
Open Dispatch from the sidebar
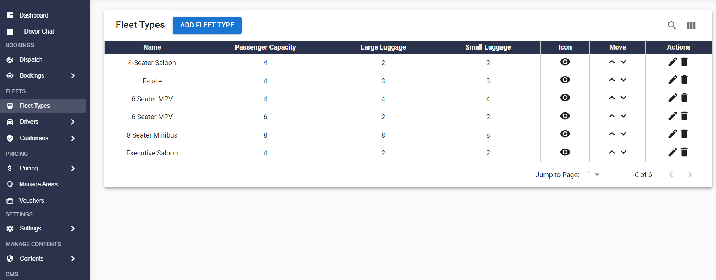tap(31, 60)
